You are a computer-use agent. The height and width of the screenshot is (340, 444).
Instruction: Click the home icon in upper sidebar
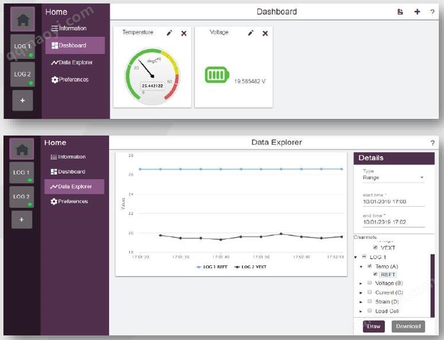pos(23,20)
